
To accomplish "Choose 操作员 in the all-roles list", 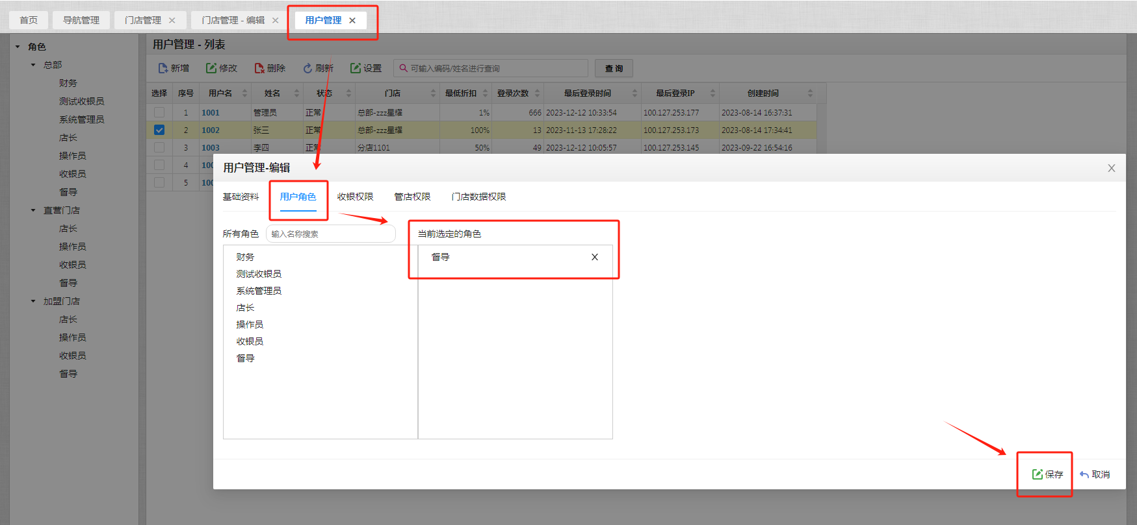I will 250,324.
